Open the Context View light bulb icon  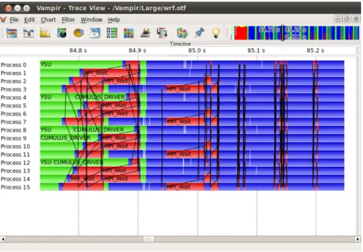coord(215,33)
